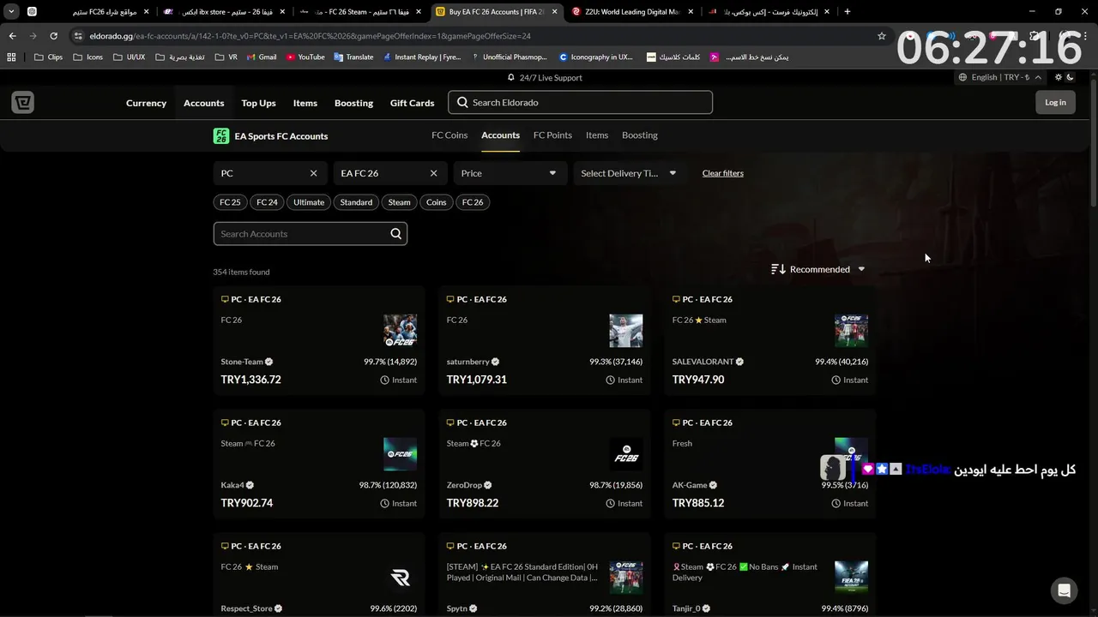Click the ZeroDrop offer FC26 thumbnail
This screenshot has width=1098, height=617.
pyautogui.click(x=626, y=455)
